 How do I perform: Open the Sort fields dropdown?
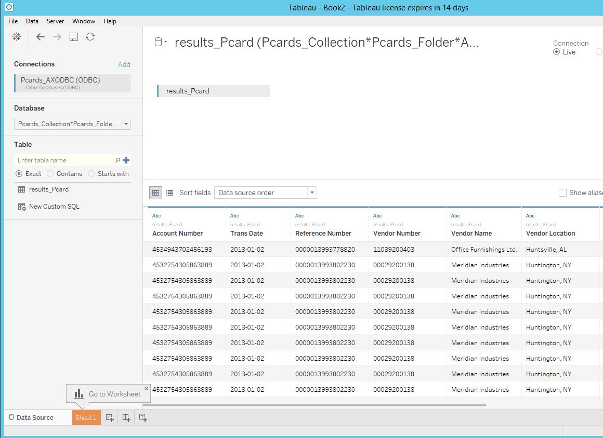click(x=311, y=193)
